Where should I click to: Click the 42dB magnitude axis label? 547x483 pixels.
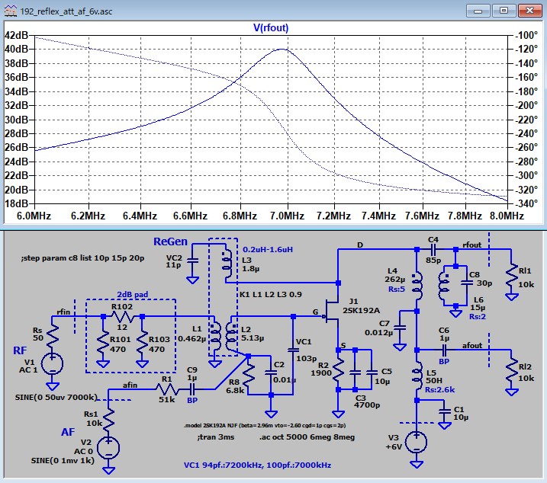pos(16,35)
